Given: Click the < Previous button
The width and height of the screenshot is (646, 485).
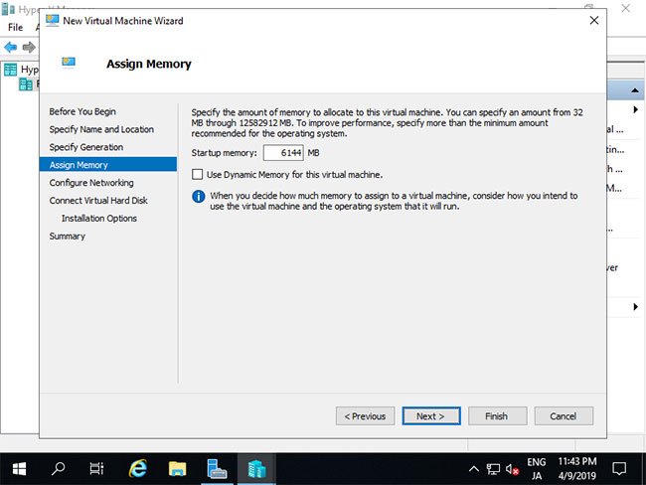Looking at the screenshot, I should point(365,416).
